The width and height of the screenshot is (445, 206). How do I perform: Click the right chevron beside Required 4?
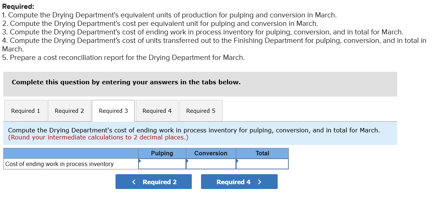(x=260, y=182)
